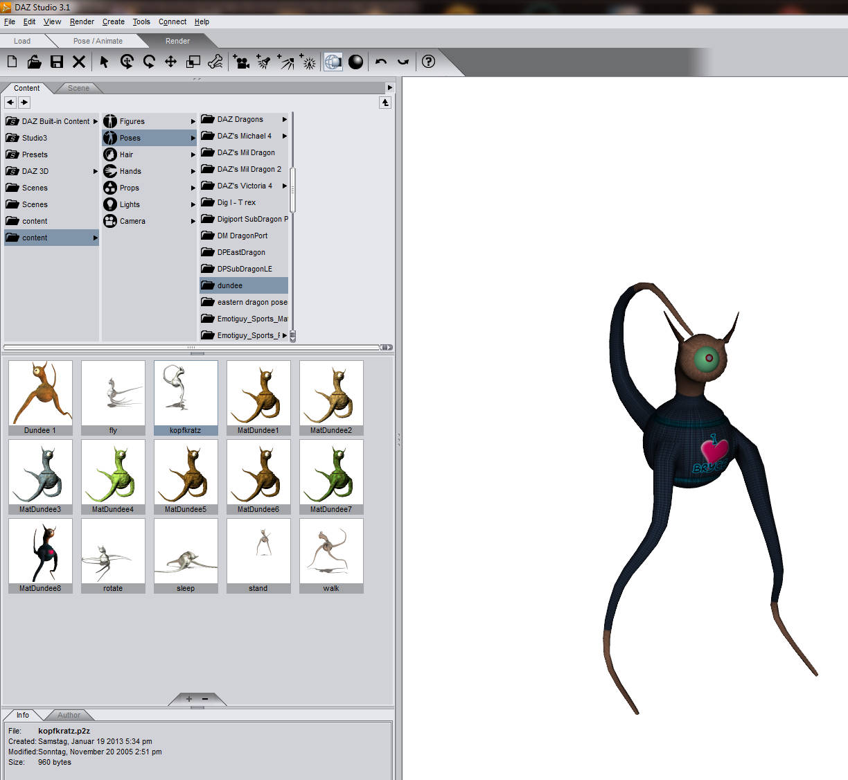Switch to the Pose / Animate tab
Viewport: 848px width, 780px height.
coord(98,41)
